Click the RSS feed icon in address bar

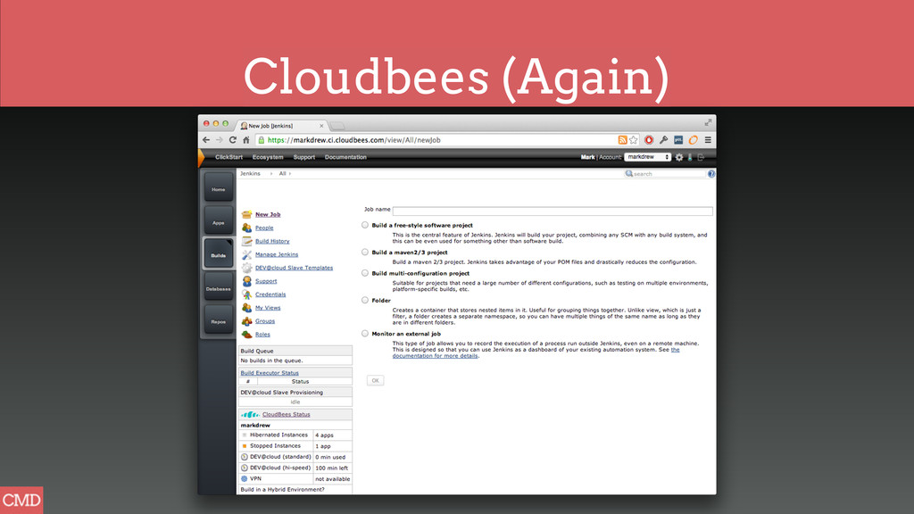coord(622,140)
